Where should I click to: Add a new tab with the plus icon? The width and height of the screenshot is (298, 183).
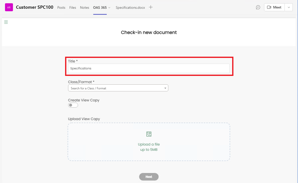click(151, 7)
